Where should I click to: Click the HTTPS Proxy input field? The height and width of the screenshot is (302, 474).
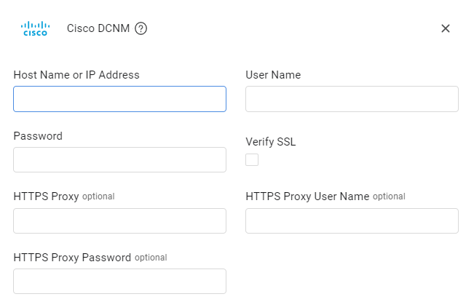point(119,220)
